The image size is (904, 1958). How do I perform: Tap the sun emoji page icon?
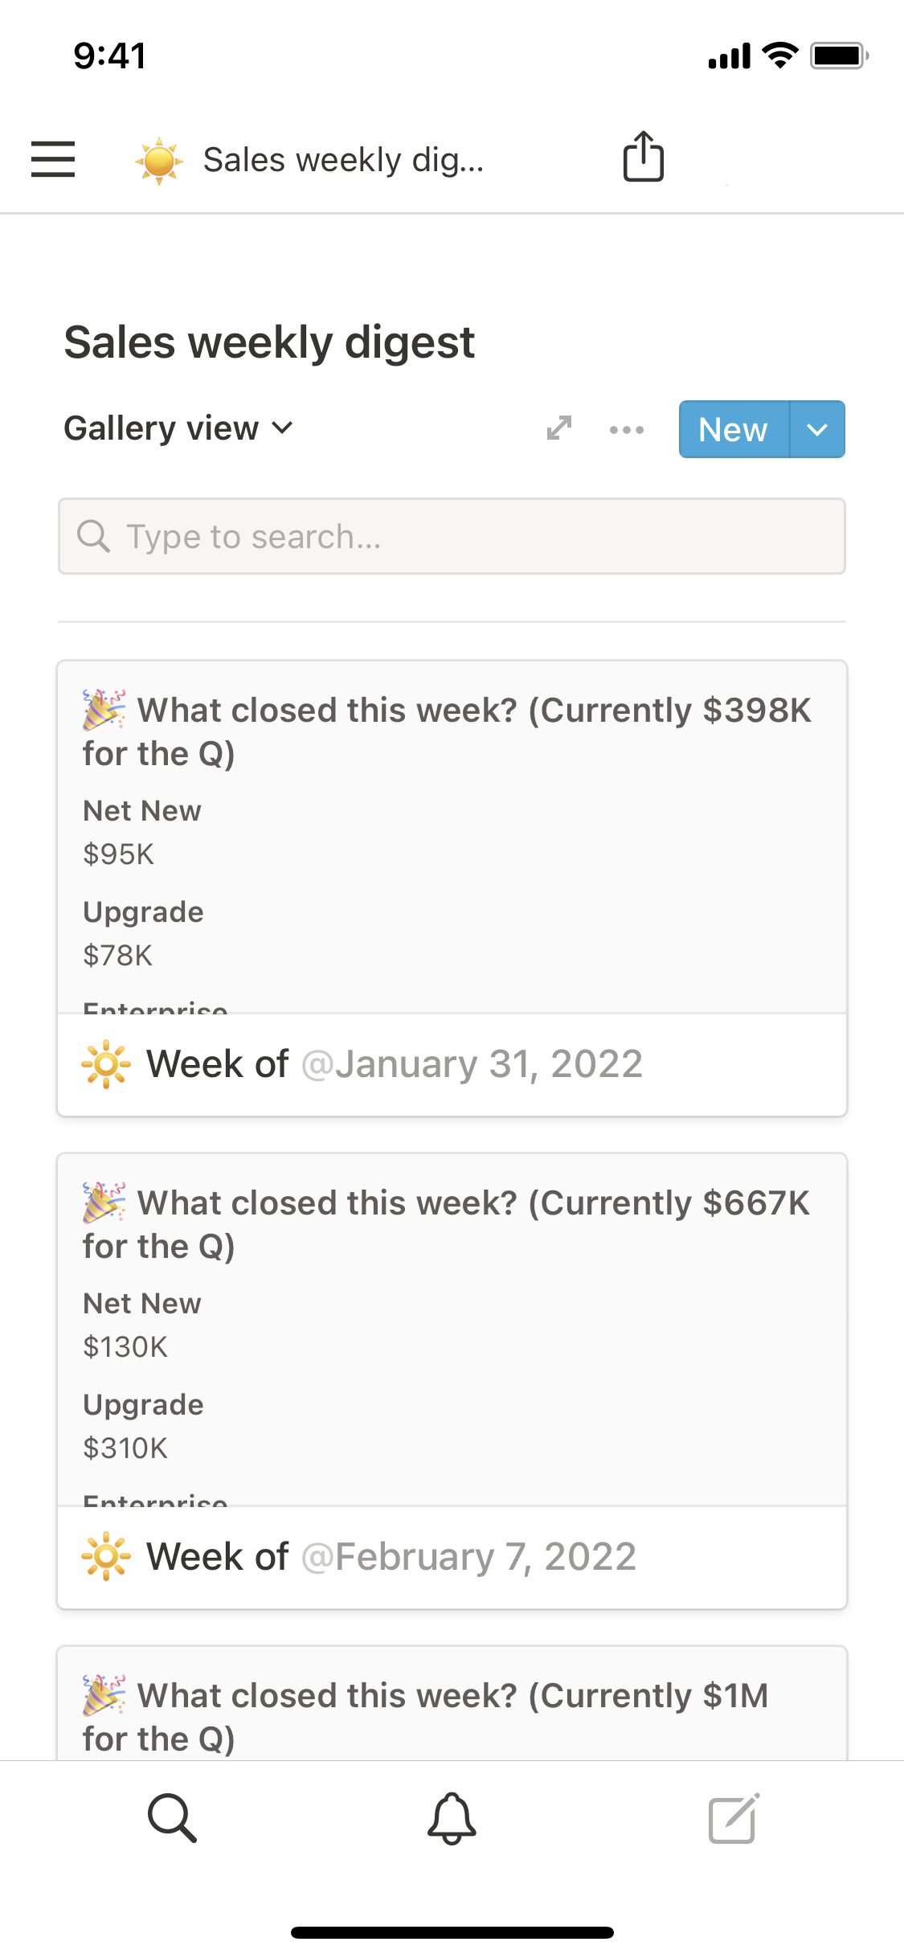pos(158,160)
